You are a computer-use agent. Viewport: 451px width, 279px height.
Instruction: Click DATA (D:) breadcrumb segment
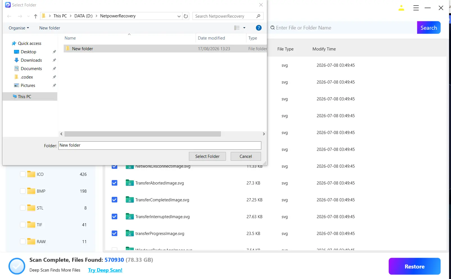(x=83, y=16)
